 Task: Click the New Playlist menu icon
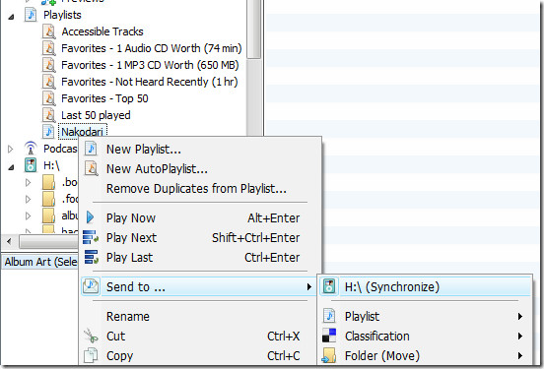click(x=91, y=149)
